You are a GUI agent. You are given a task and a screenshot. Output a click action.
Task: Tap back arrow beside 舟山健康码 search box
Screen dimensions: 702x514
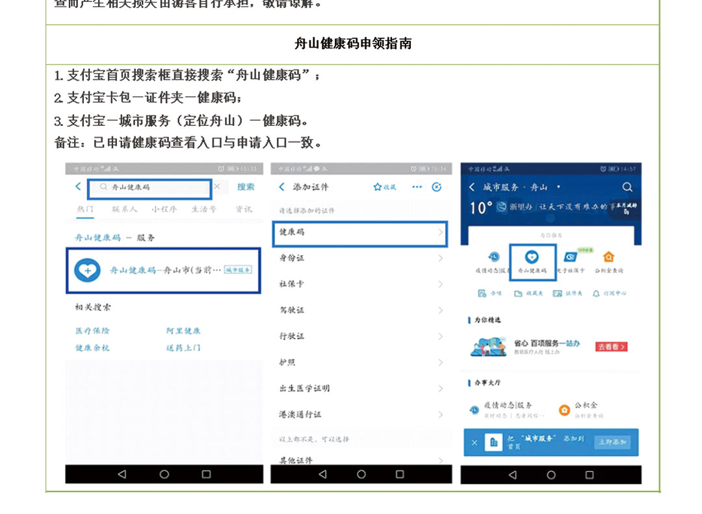click(x=79, y=186)
